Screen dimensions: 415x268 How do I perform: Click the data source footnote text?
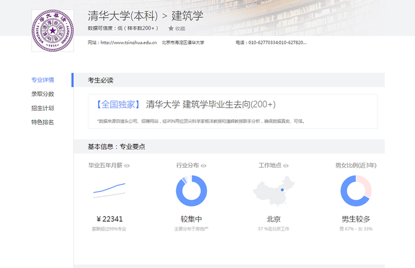point(201,122)
